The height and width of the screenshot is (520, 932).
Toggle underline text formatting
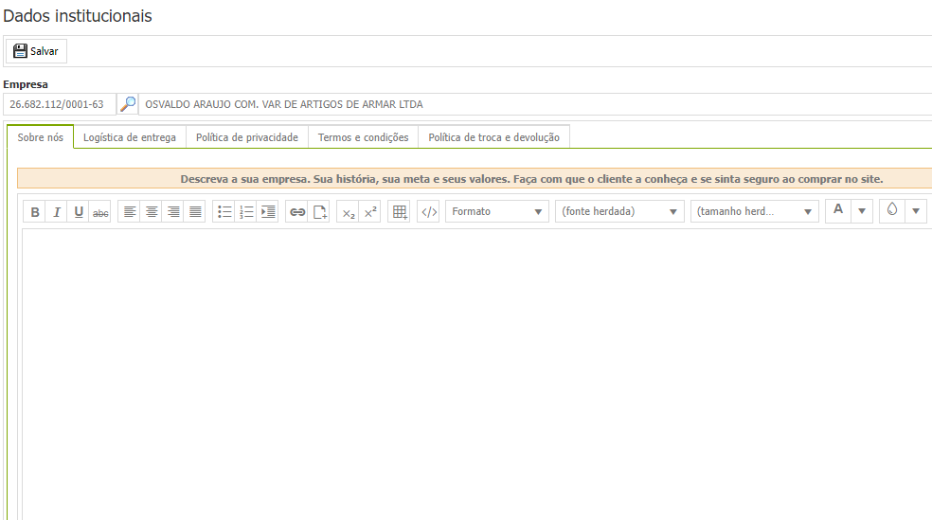79,212
